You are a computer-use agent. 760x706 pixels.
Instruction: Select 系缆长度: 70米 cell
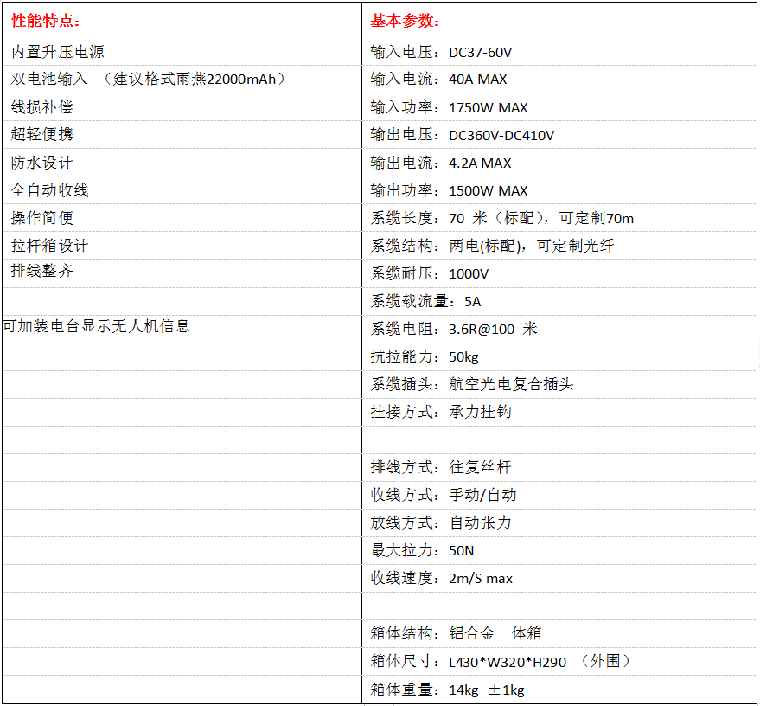coord(559,218)
